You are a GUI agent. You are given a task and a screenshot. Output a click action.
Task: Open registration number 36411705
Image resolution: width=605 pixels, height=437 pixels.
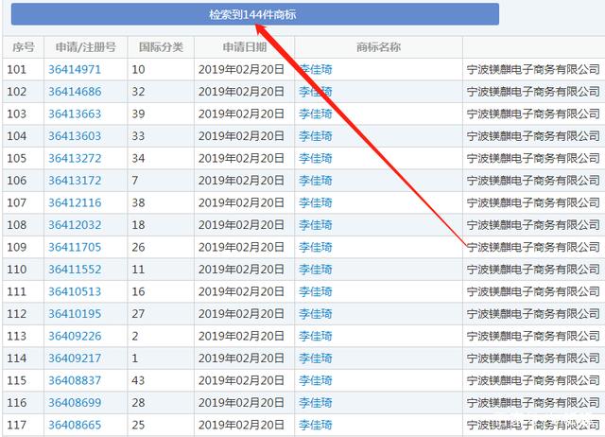[x=75, y=247]
